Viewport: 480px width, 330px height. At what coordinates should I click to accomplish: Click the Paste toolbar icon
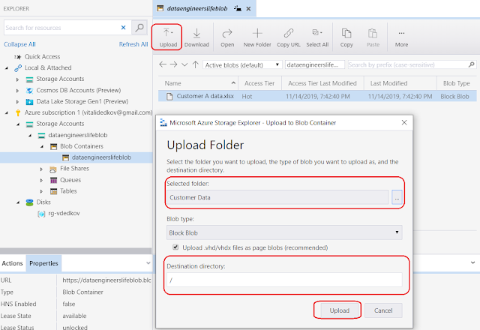(x=373, y=37)
